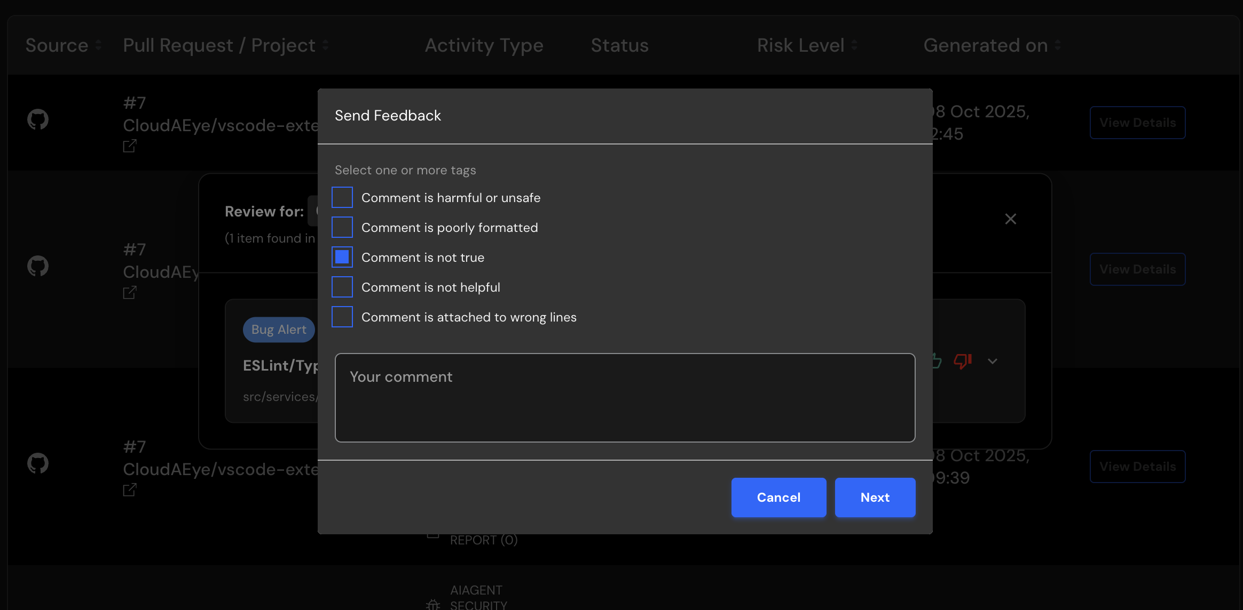This screenshot has height=610, width=1243.
Task: Click the red thumbs-down feedback icon
Action: (963, 362)
